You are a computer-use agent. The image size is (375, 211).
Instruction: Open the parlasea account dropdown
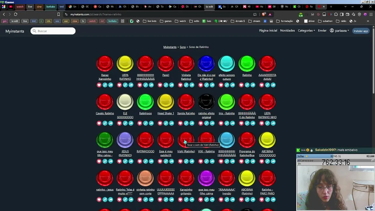coord(340,31)
